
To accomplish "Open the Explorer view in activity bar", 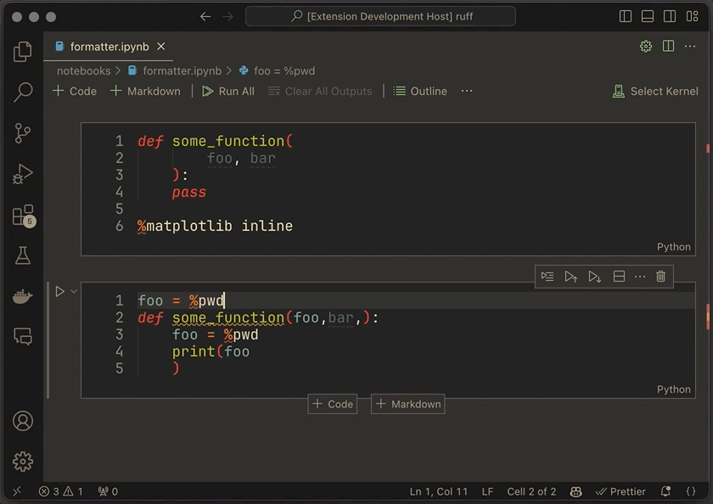I will click(x=22, y=52).
